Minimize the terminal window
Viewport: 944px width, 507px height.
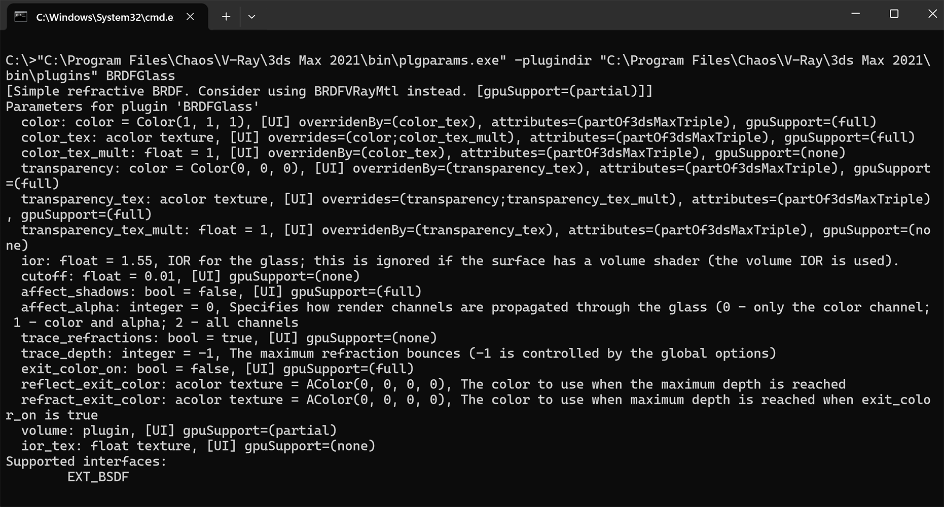(856, 14)
